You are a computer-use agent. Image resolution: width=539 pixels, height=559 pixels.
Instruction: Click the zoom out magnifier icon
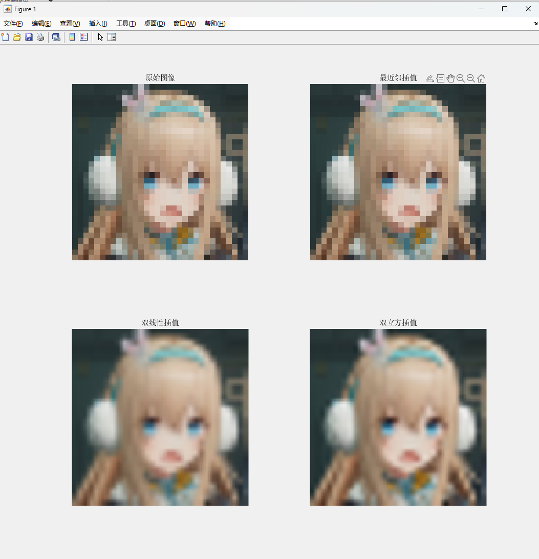471,78
